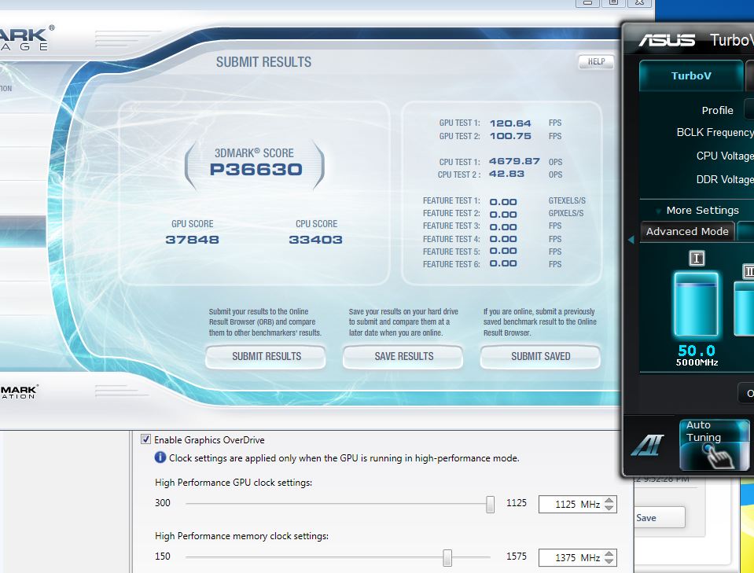Click the "5000MHz" frequency text
This screenshot has height=573, width=754.
697,362
